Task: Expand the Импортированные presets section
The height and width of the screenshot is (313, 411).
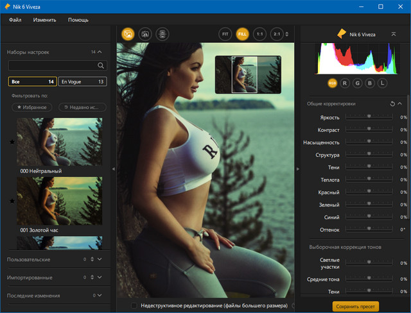Action: (x=100, y=277)
